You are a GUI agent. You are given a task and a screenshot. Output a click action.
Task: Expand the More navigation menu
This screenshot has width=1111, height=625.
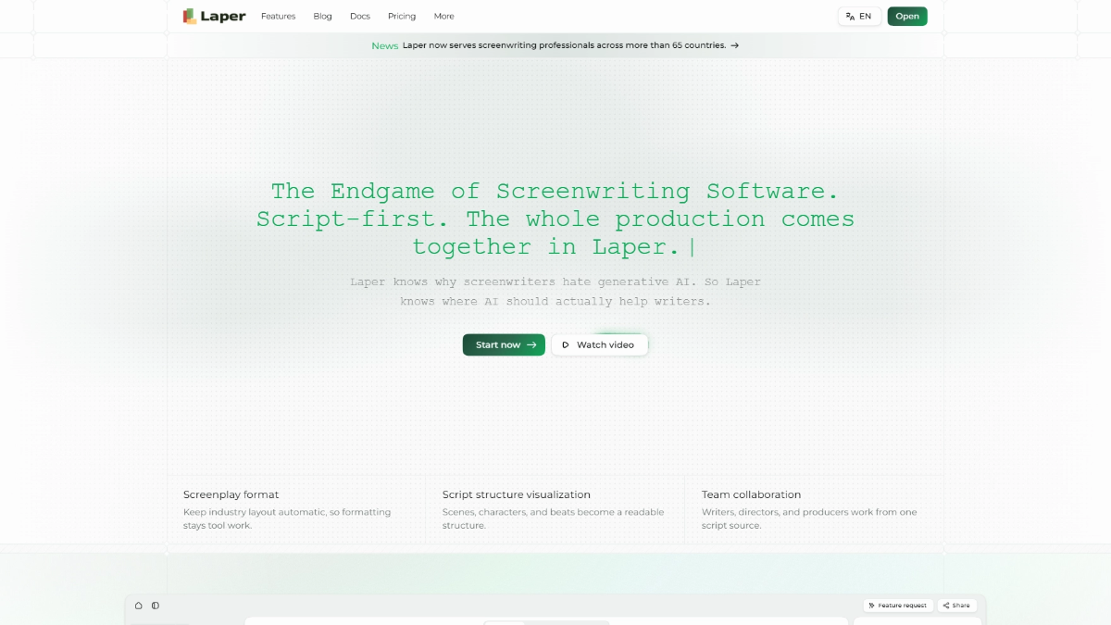pos(444,17)
